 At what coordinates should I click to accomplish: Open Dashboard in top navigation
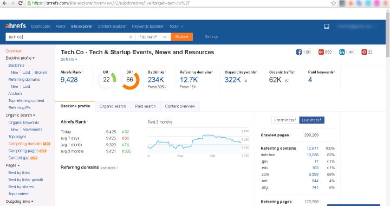pyautogui.click(x=41, y=26)
